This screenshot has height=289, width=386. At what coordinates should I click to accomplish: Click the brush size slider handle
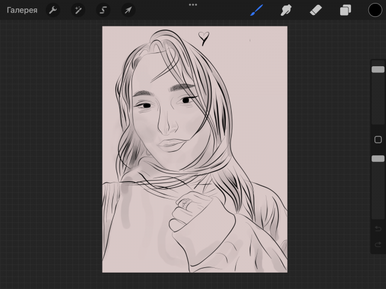coord(378,69)
